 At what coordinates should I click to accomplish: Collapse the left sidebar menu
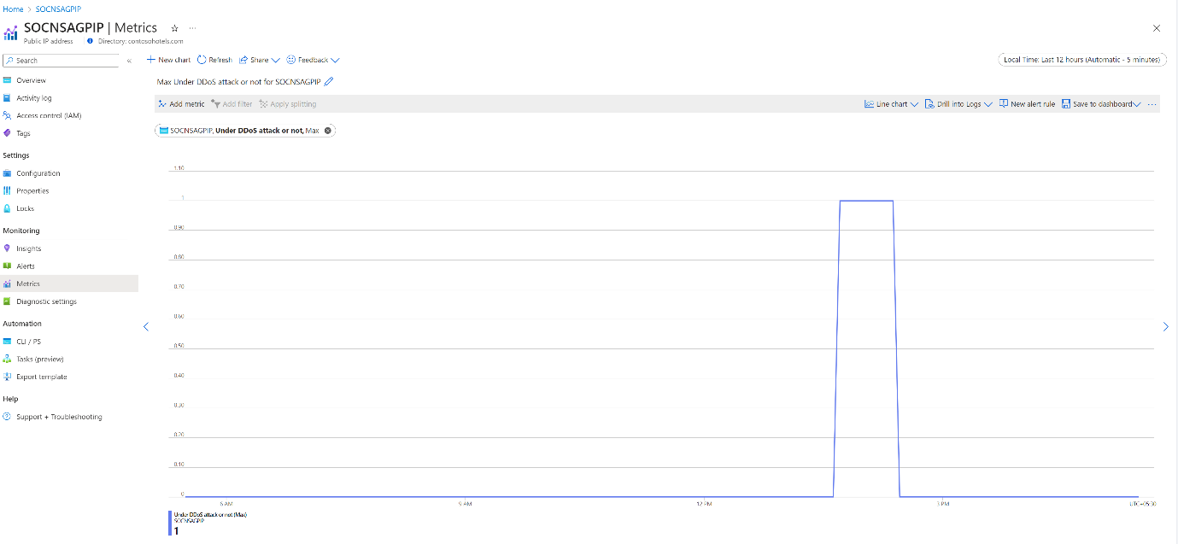click(129, 61)
